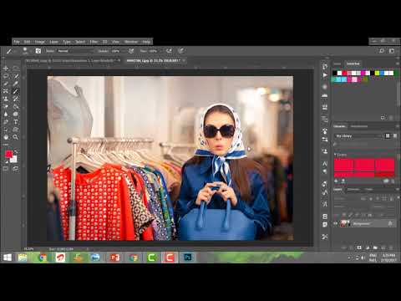
Task: Select the Pen tool
Action: pos(6,122)
